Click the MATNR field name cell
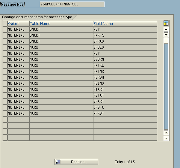The width and height of the screenshot is (180, 168). pos(125,71)
